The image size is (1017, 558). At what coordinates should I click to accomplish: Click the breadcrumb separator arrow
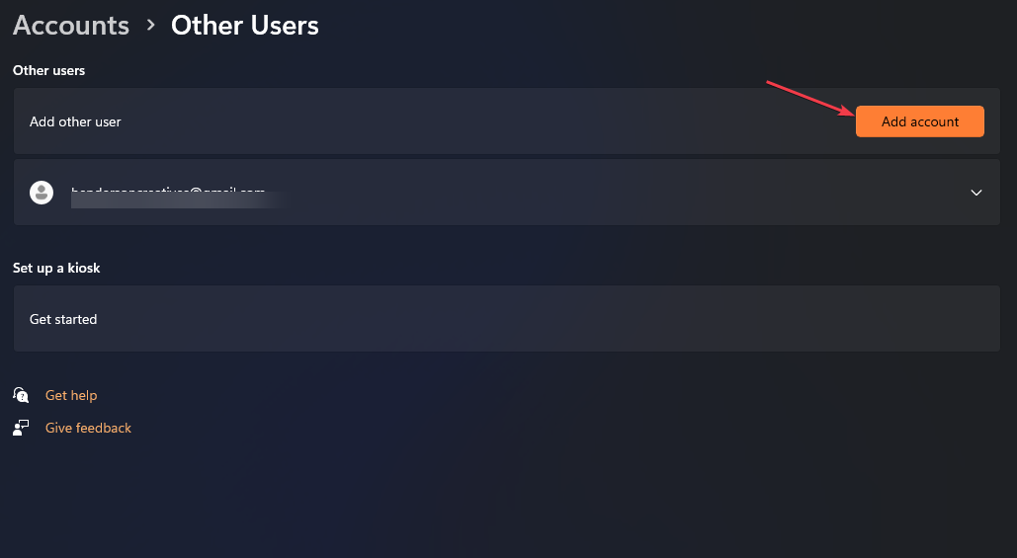pos(150,26)
